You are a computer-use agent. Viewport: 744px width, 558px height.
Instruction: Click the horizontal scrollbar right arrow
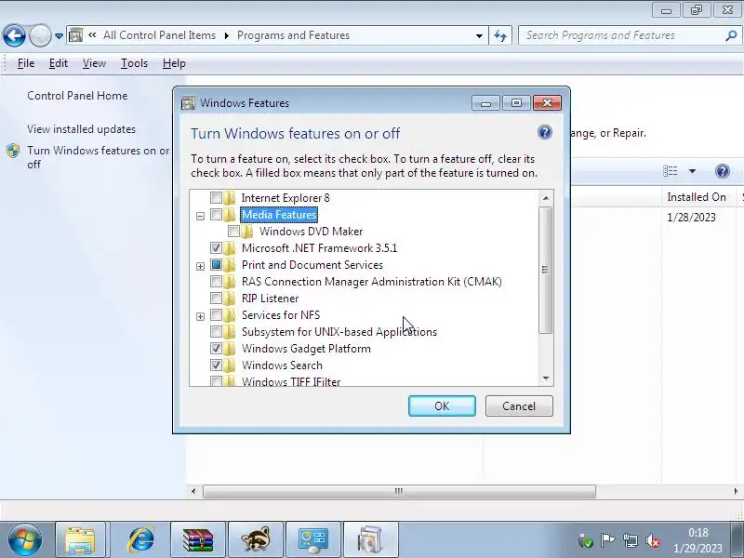pyautogui.click(x=736, y=491)
